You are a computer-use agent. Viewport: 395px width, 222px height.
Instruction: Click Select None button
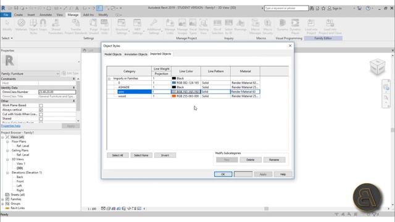point(141,155)
